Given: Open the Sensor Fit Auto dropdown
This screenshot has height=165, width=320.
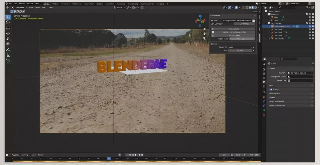Looking at the screenshot, I should click(240, 47).
